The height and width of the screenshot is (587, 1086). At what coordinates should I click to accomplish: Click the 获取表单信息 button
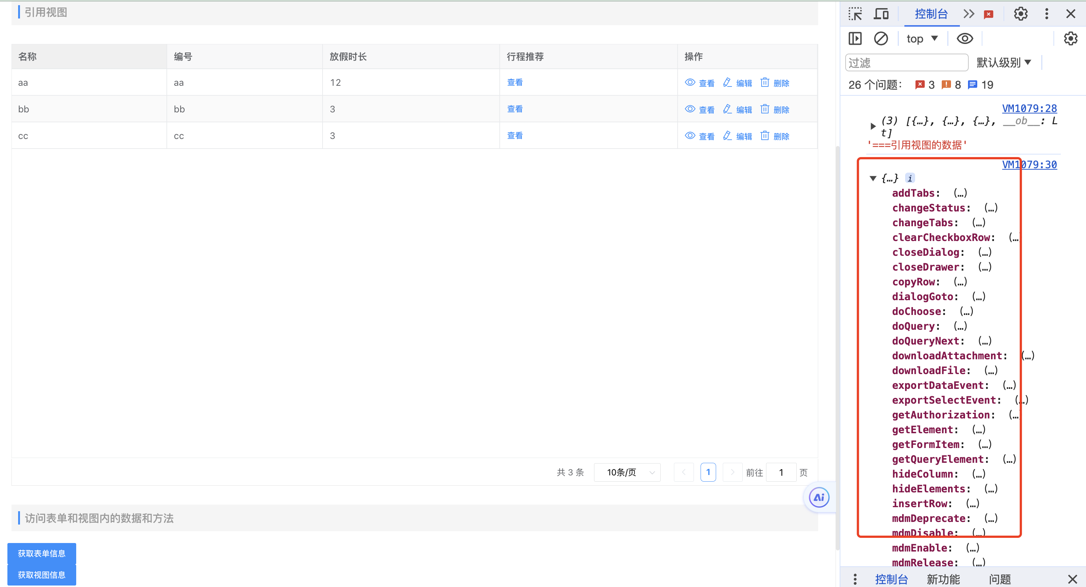pos(41,553)
